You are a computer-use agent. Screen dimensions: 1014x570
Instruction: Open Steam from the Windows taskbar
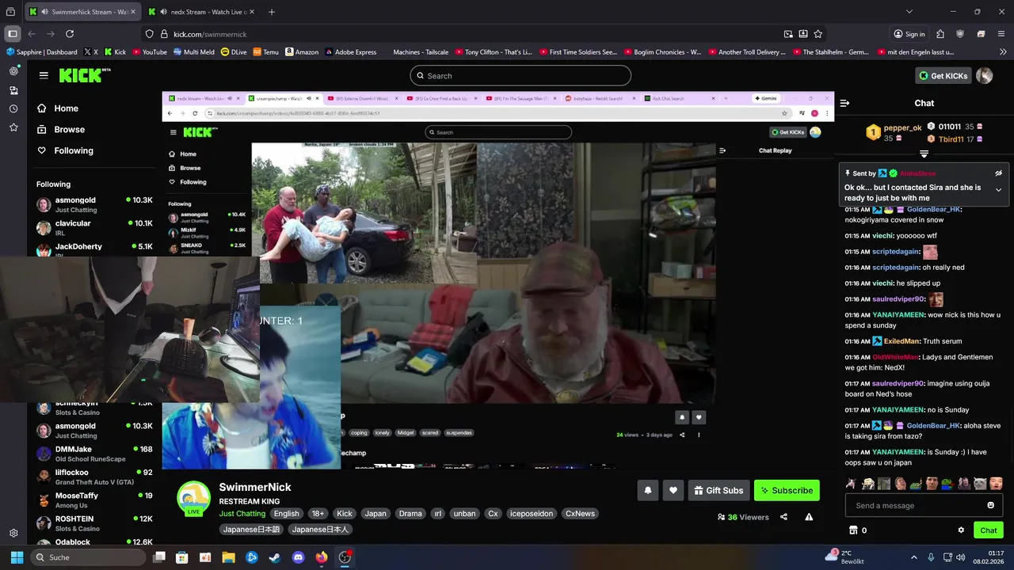coord(275,557)
